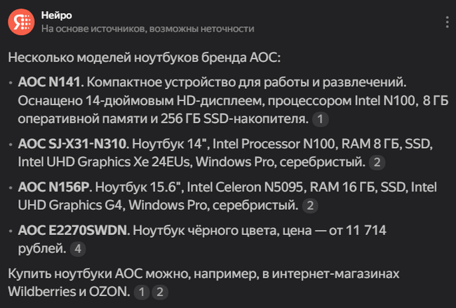
Task: Open source badge 1 after AOC N141 description
Action: pyautogui.click(x=320, y=119)
